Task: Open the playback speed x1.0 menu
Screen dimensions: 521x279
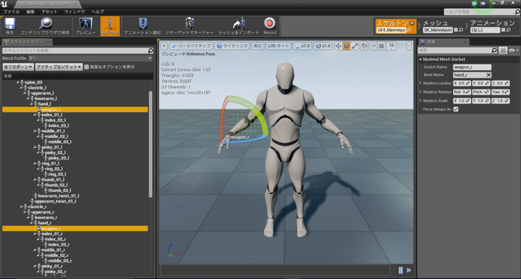Action: [x=302, y=46]
